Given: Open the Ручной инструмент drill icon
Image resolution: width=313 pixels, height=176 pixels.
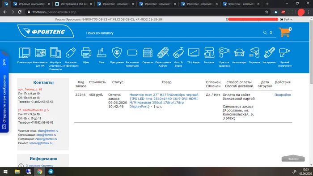Looking at the screenshot, I should coord(284,53).
